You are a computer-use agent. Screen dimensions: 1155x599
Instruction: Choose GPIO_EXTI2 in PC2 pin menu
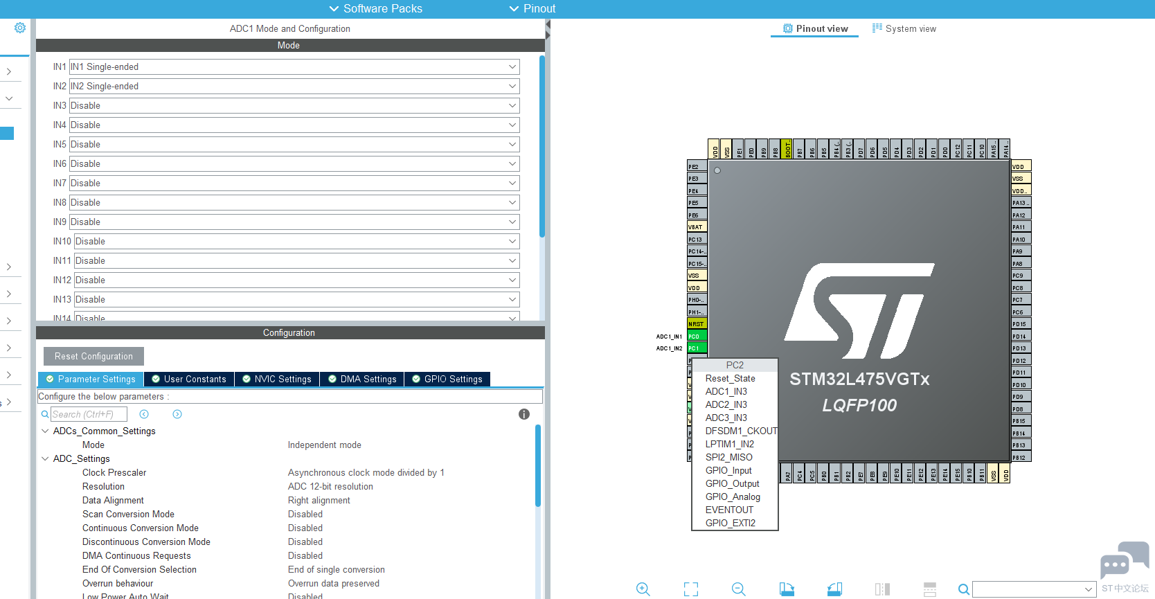click(731, 523)
